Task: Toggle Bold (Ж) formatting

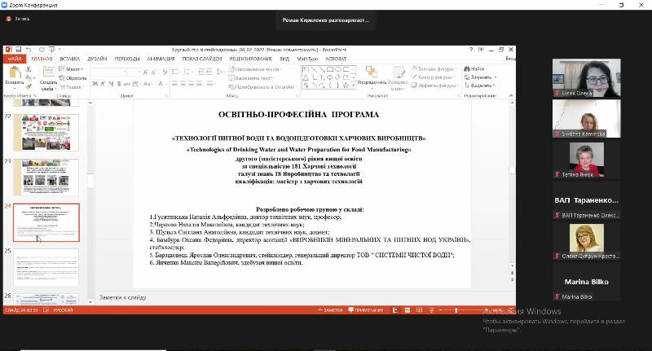Action: pos(95,84)
